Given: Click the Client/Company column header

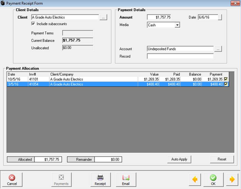Looking at the screenshot, I should tap(94, 74).
